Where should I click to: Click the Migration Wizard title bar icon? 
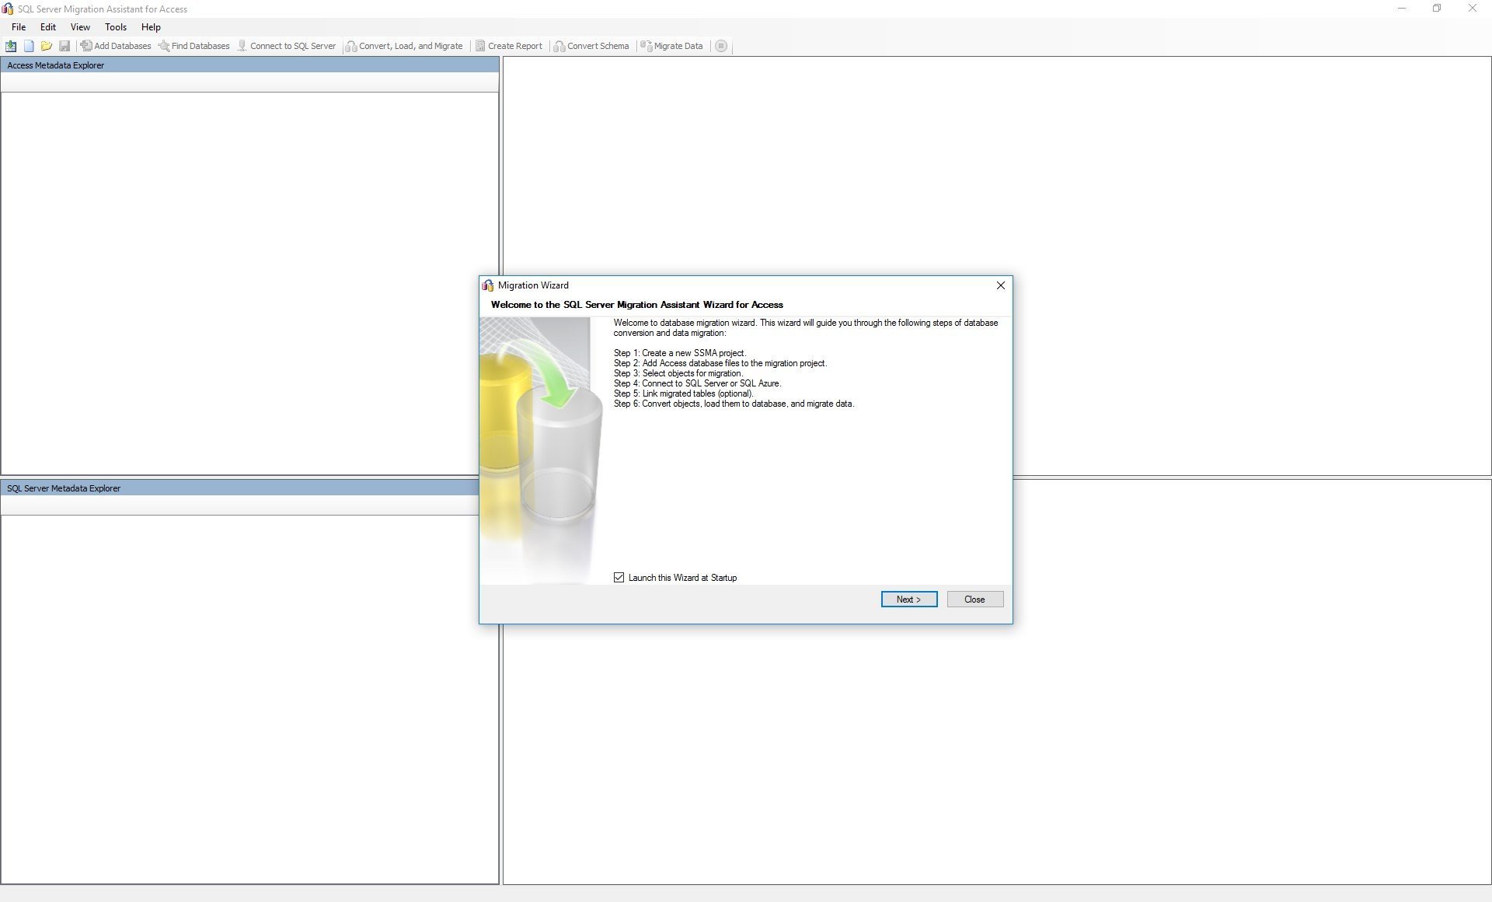[x=488, y=285]
